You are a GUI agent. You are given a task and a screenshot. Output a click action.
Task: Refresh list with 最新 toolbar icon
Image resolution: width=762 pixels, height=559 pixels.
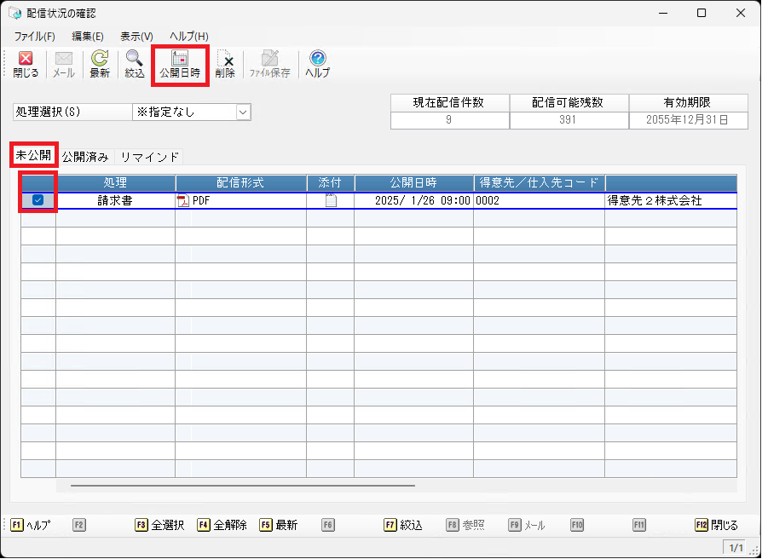pyautogui.click(x=100, y=64)
